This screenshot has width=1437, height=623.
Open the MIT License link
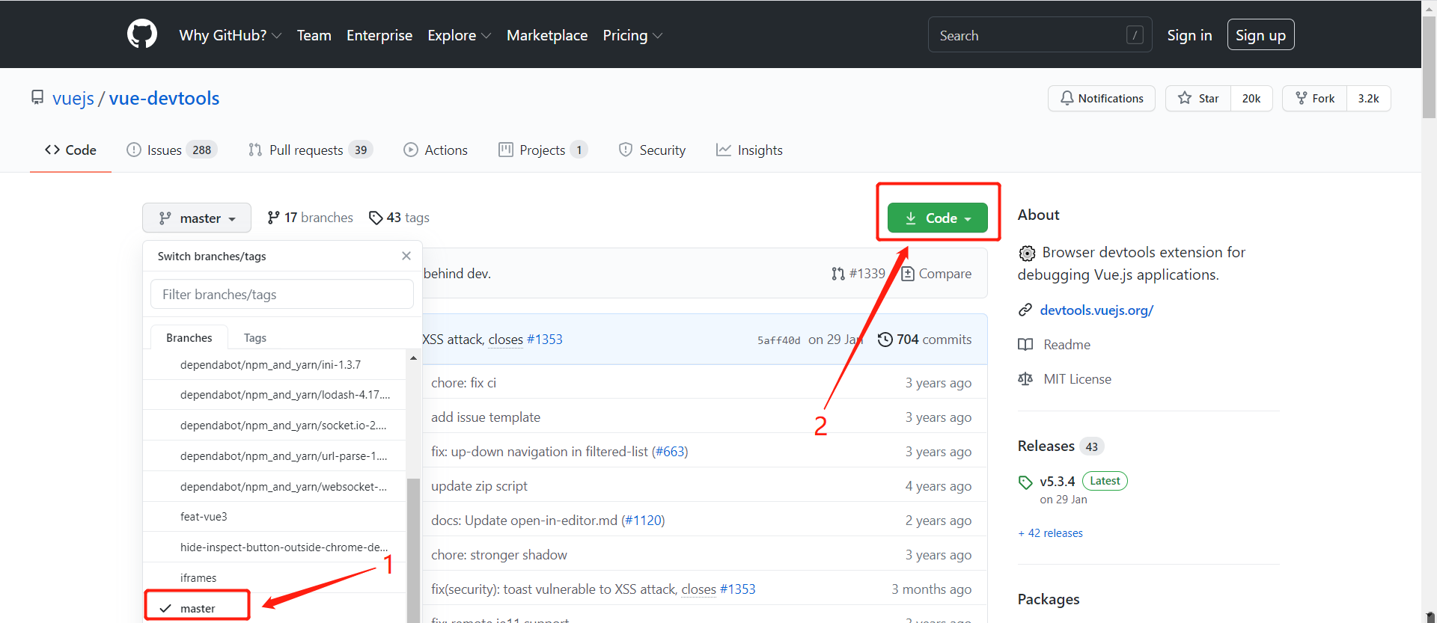coord(1066,379)
